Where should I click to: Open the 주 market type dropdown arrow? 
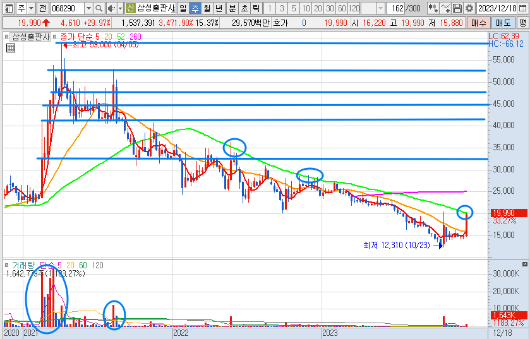click(31, 8)
